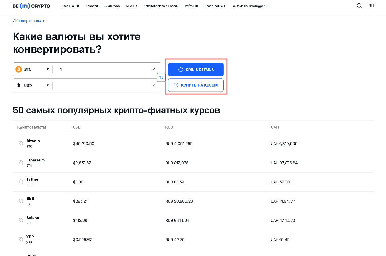Image resolution: width=386 pixels, height=256 pixels.
Task: Open the Новости menu item
Action: (91, 6)
